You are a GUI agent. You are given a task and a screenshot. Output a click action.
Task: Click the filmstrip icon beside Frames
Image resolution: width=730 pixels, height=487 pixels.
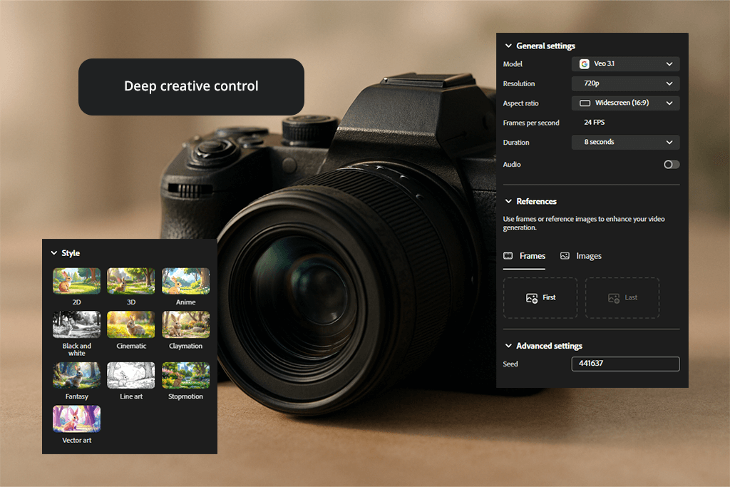tap(508, 255)
